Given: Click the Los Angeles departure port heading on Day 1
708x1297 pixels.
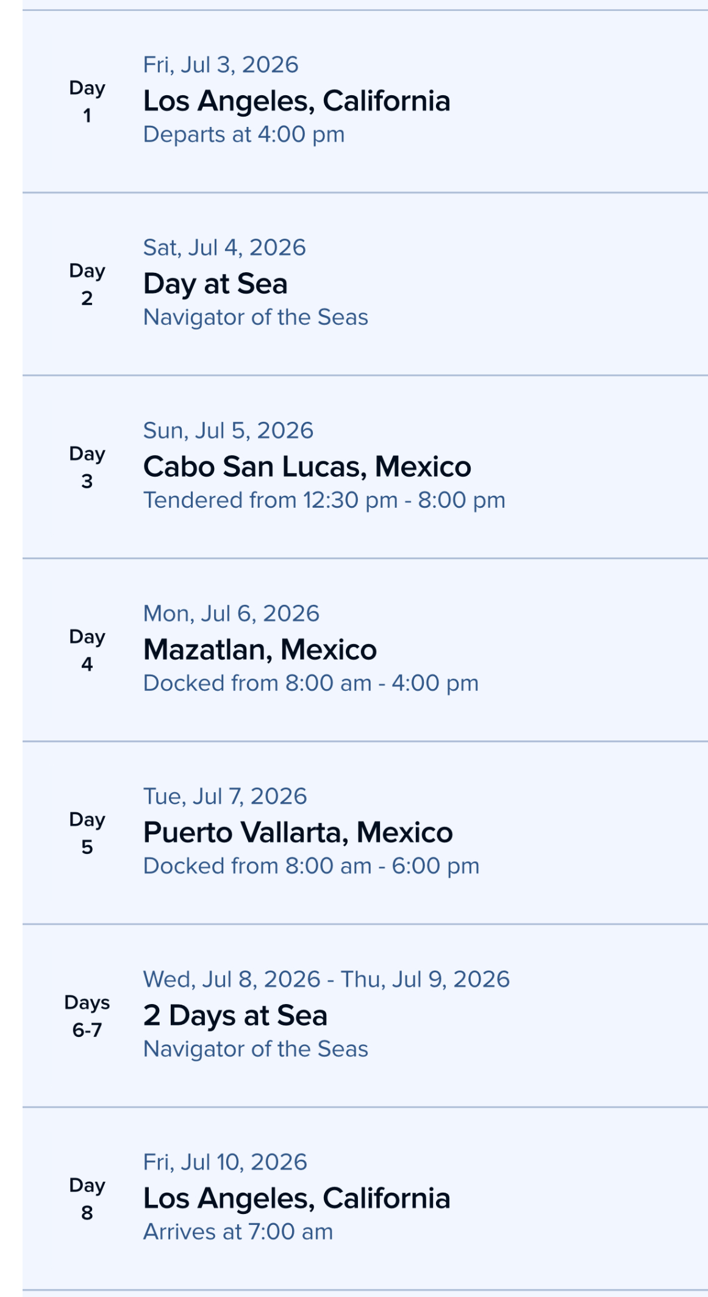Looking at the screenshot, I should [x=296, y=101].
